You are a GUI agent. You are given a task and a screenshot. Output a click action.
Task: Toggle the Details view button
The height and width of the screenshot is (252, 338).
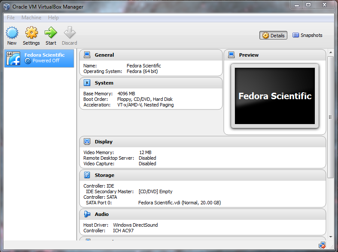pos(274,36)
